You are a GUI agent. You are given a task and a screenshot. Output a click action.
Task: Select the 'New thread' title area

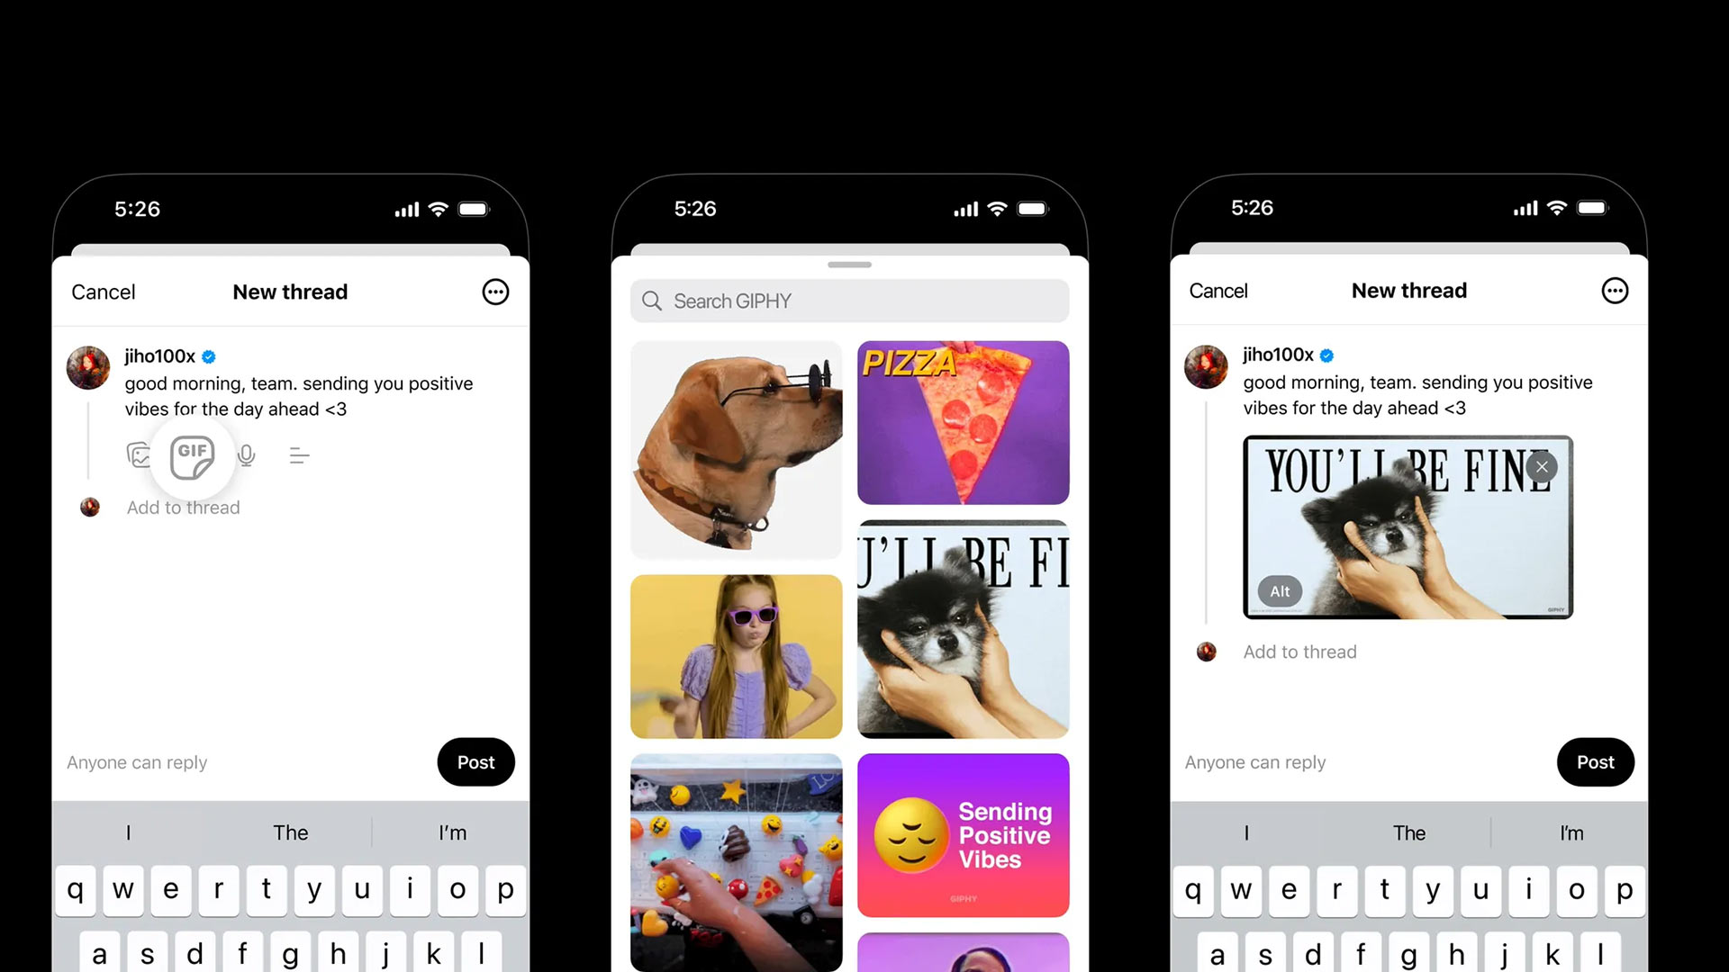click(291, 292)
